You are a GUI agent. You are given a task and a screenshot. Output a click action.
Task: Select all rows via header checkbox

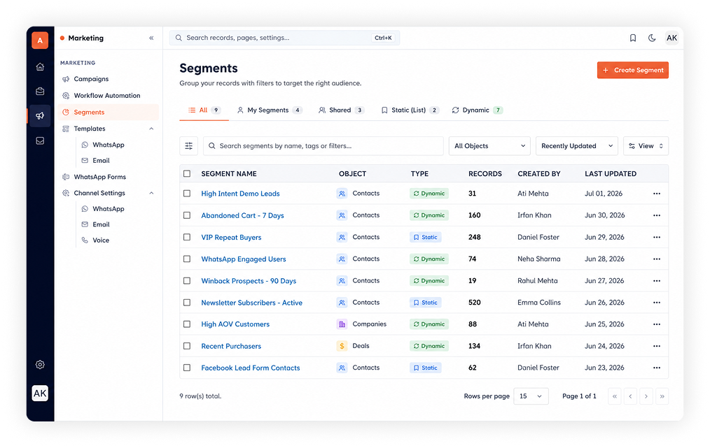click(x=186, y=173)
